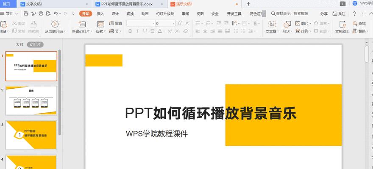373x169 pixels.
Task: Click the 新建幻灯片 new slide icon
Action: click(82, 24)
